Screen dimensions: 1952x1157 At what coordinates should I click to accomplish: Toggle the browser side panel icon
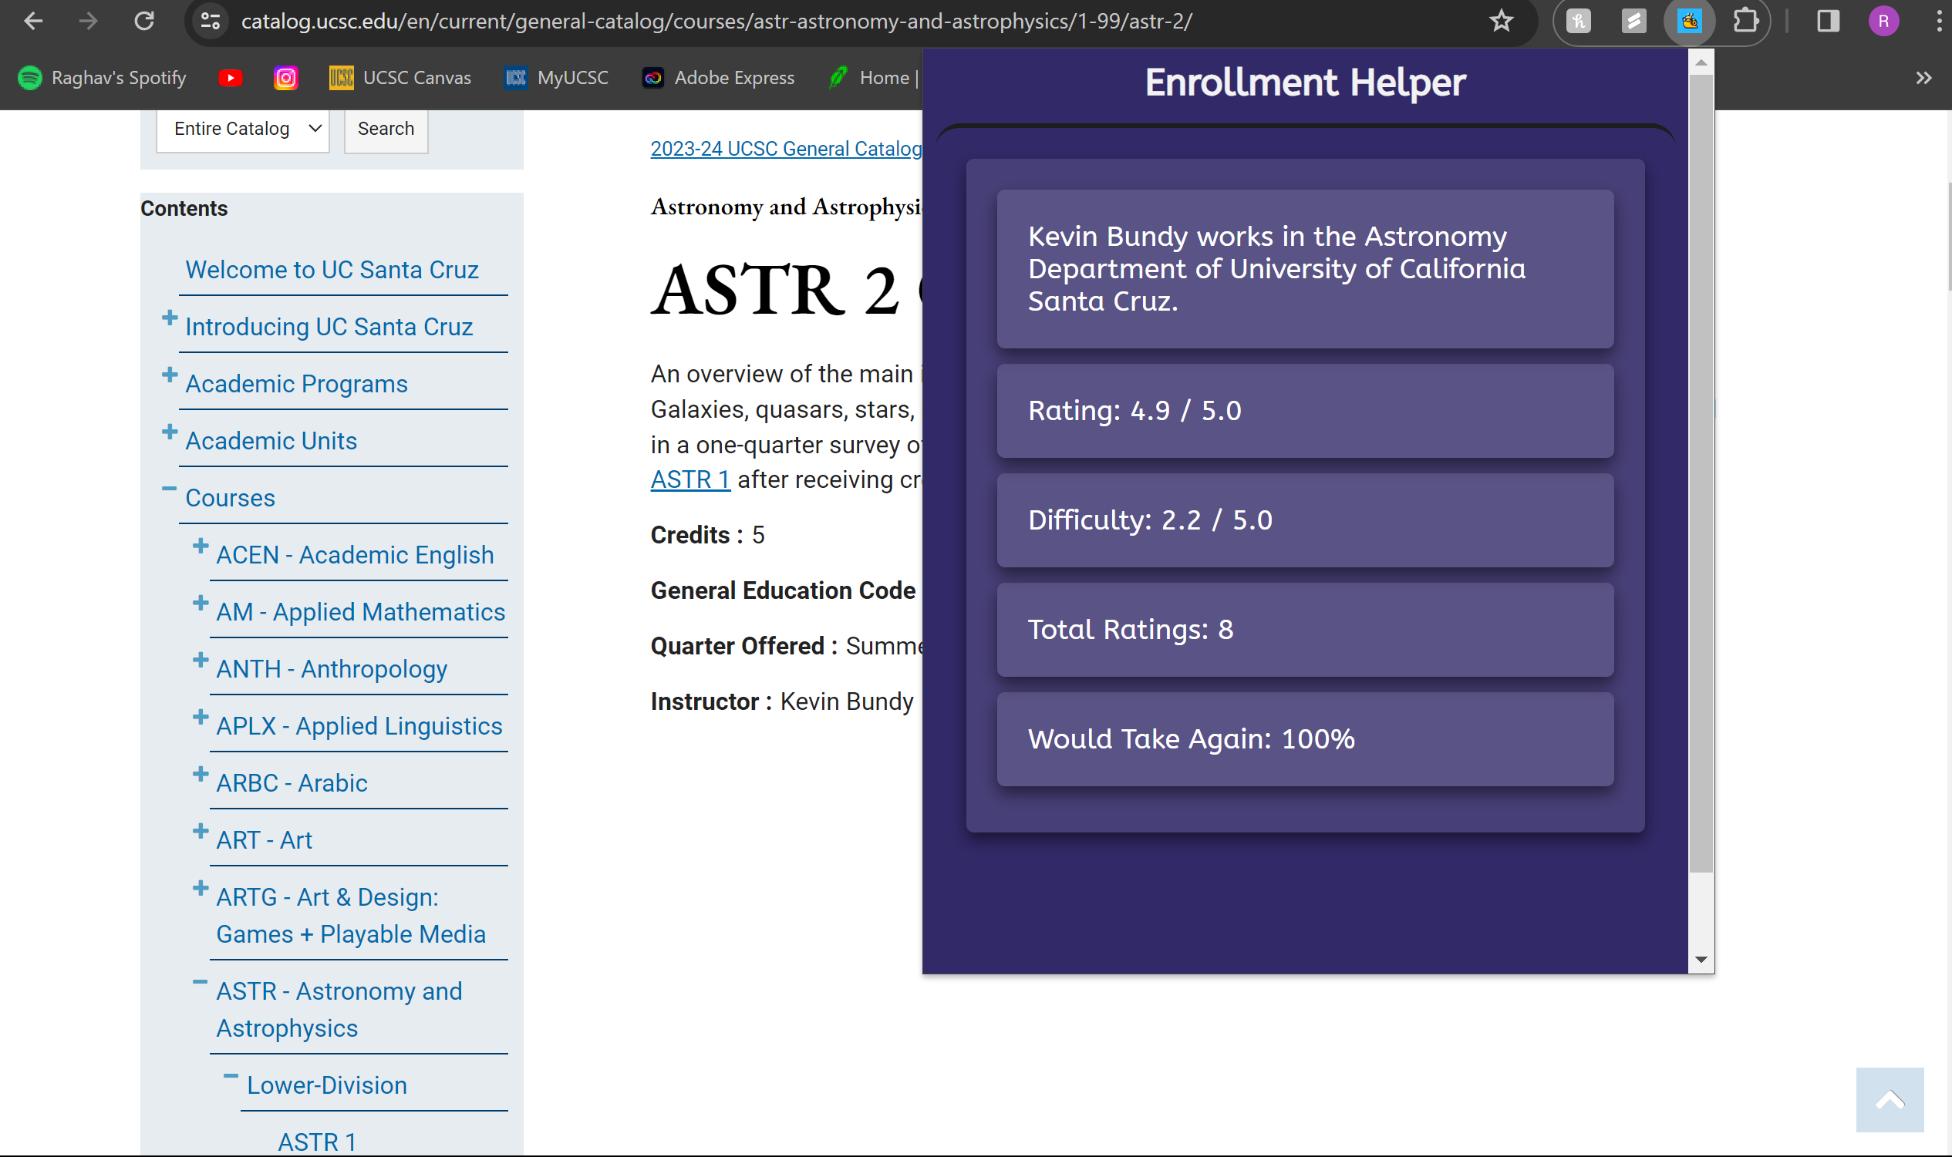tap(1828, 21)
